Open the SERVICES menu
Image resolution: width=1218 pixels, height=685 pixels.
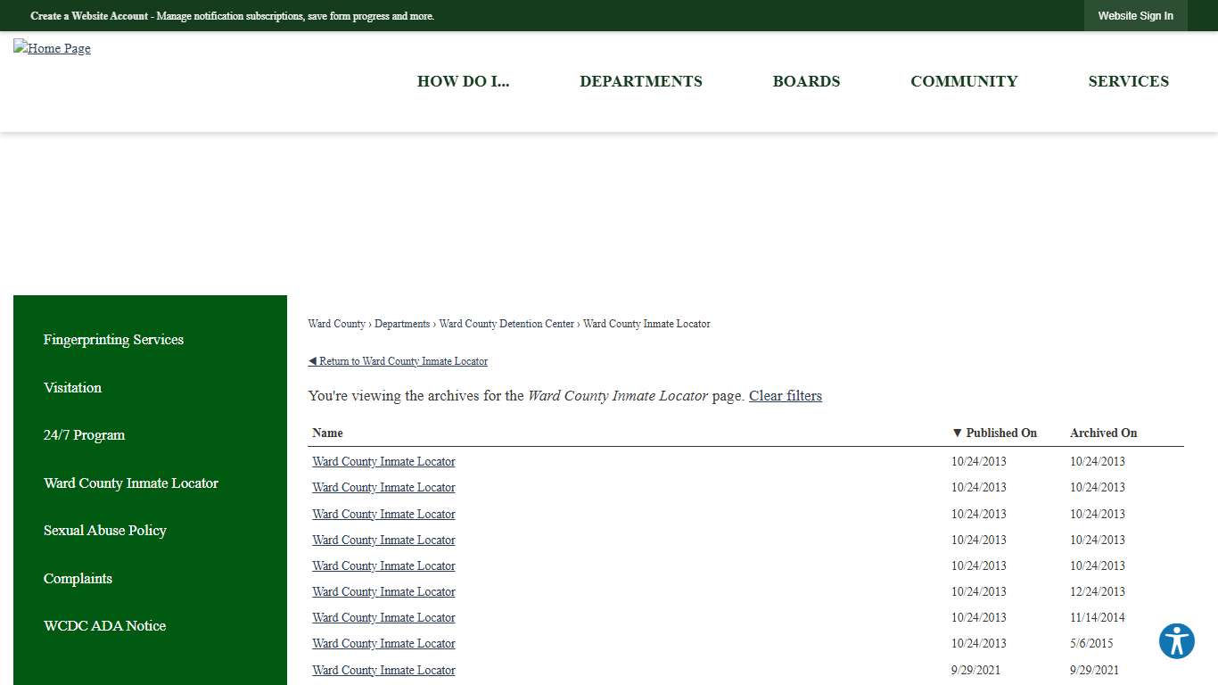pyautogui.click(x=1128, y=81)
